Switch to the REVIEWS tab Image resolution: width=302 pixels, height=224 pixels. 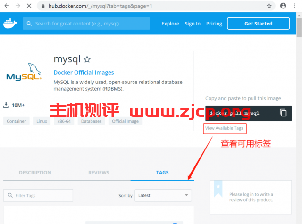99,173
